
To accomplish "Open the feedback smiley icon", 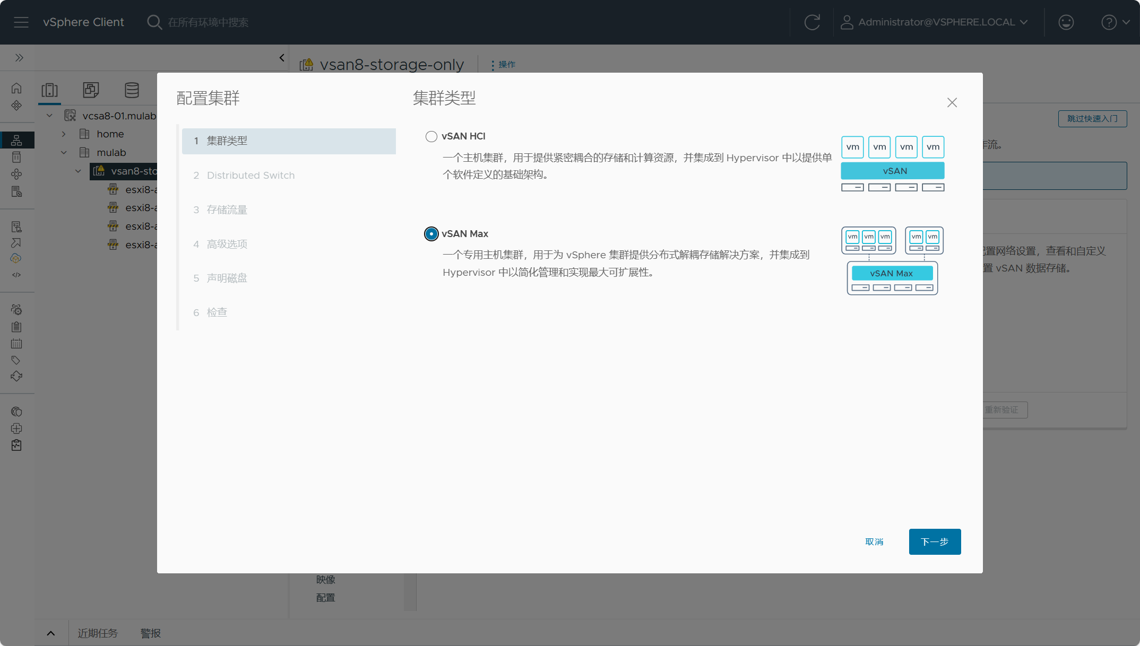I will point(1066,22).
